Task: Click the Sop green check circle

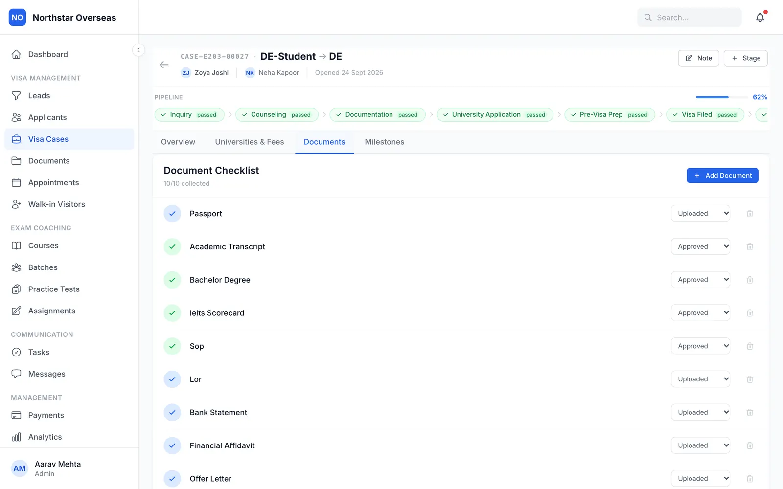Action: 172,346
